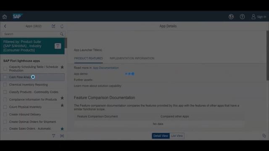
Task: Open filter options at list bottom
Action: point(53,136)
